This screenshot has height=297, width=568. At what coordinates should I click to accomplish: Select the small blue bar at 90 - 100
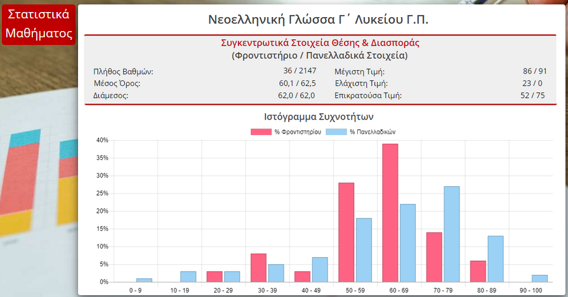(x=539, y=278)
